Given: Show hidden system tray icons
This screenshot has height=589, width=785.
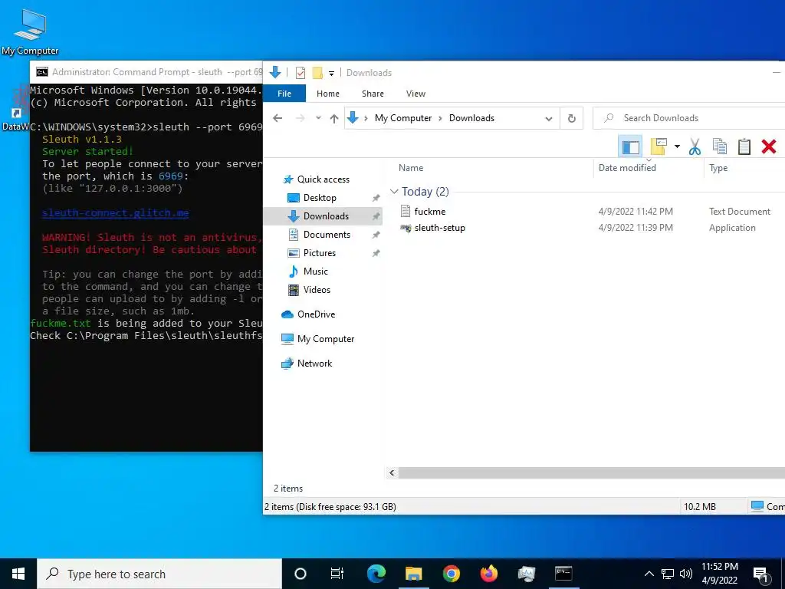Looking at the screenshot, I should (649, 574).
